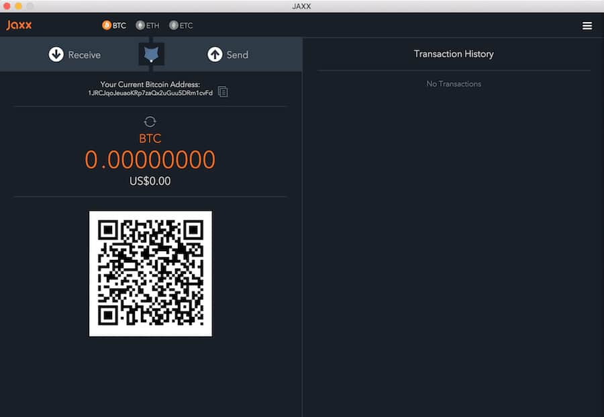
Task: Click the Bitcoin address QR code
Action: tap(150, 273)
